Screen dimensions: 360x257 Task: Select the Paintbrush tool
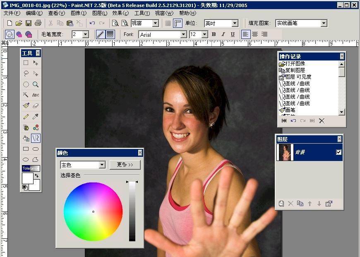[x=26, y=106]
